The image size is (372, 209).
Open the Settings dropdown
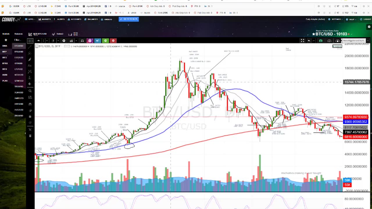point(335,19)
